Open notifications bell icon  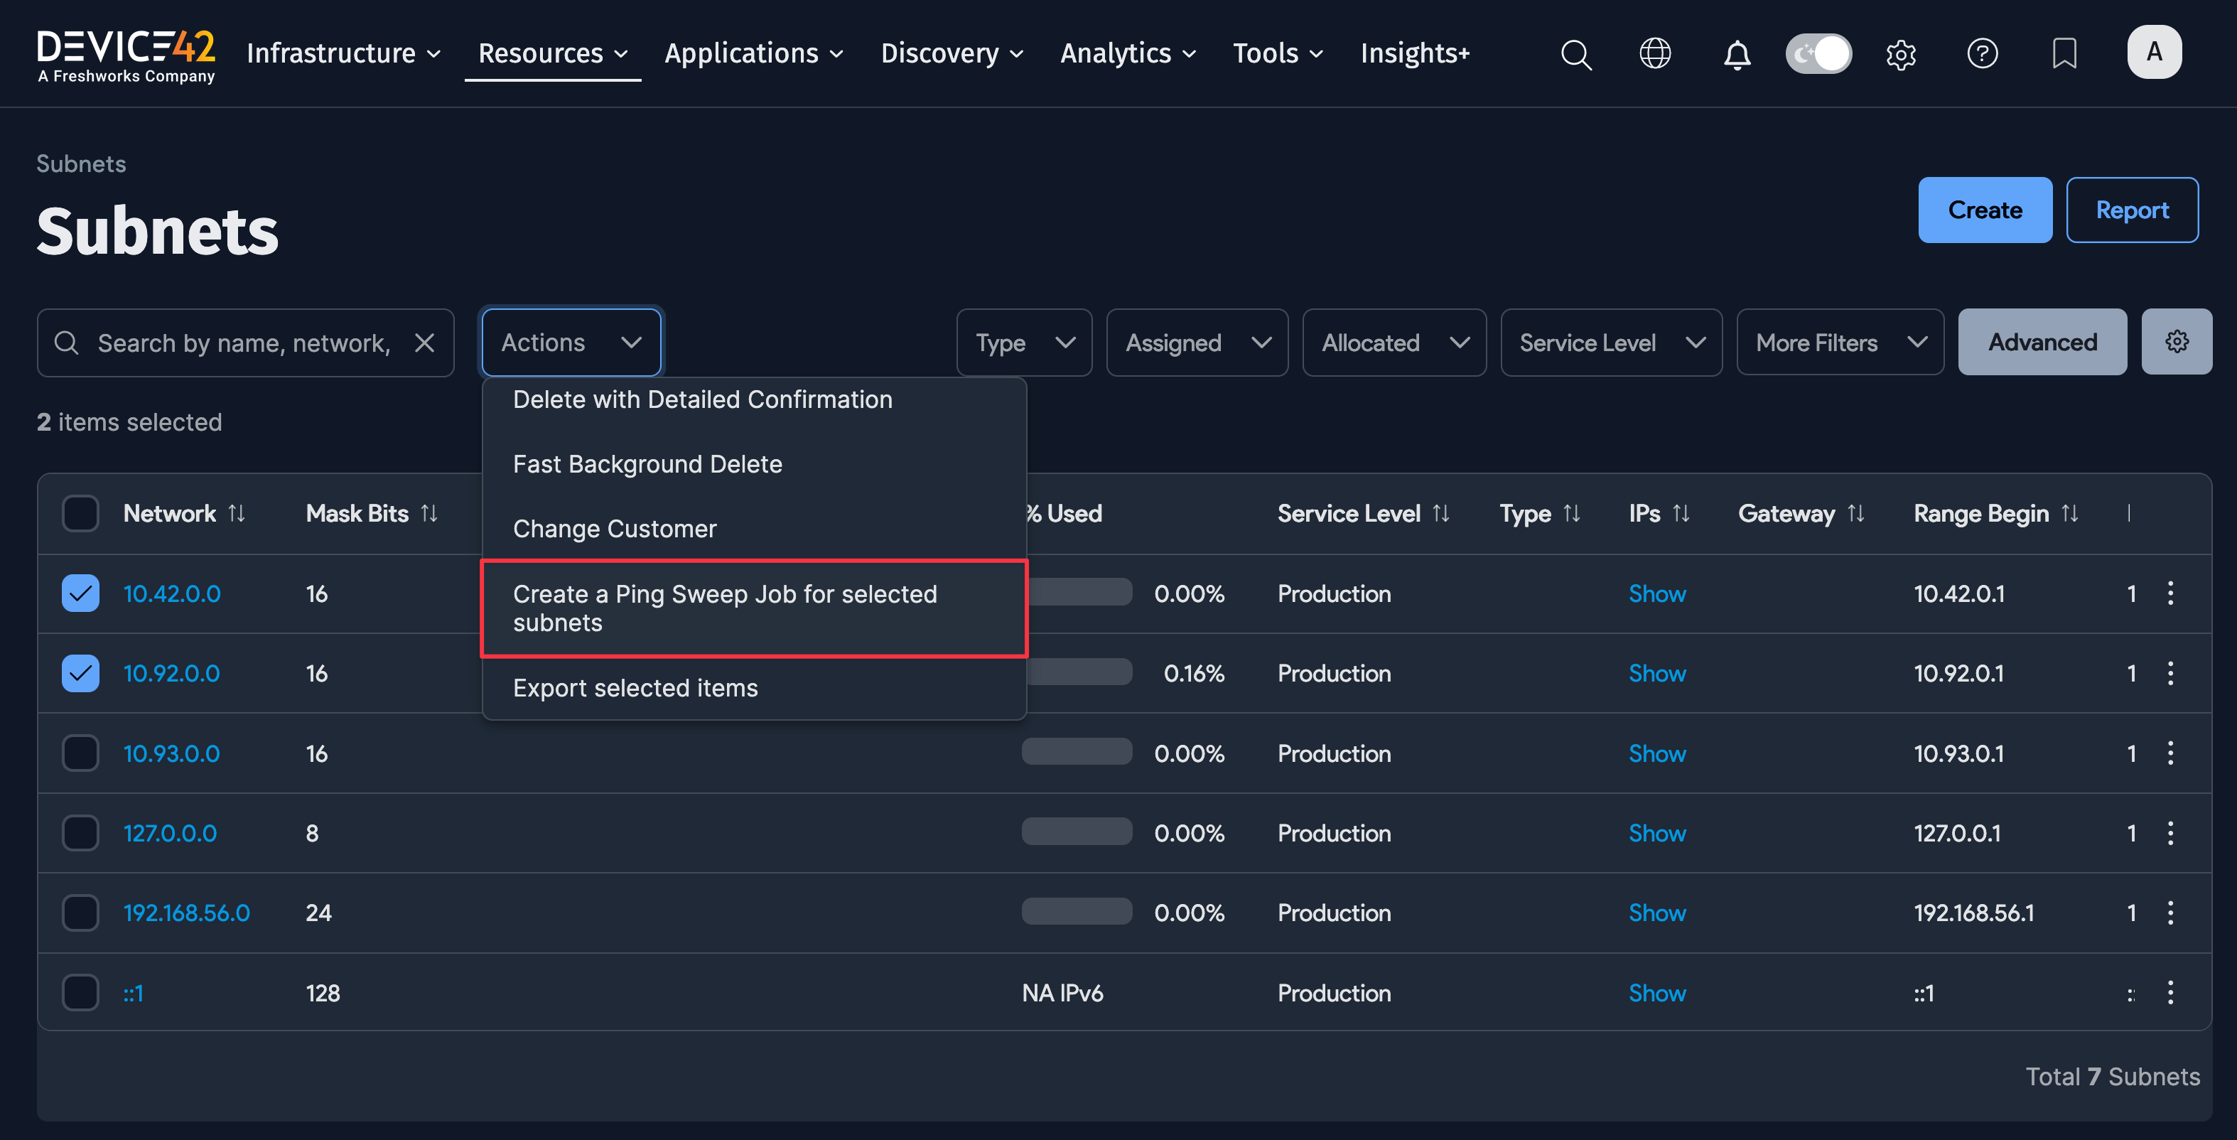(1737, 54)
